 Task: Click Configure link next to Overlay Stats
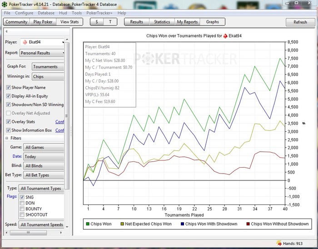(60, 122)
